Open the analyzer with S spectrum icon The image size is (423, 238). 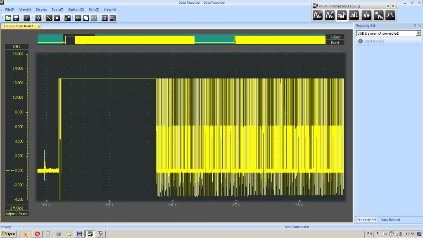[x=318, y=16]
